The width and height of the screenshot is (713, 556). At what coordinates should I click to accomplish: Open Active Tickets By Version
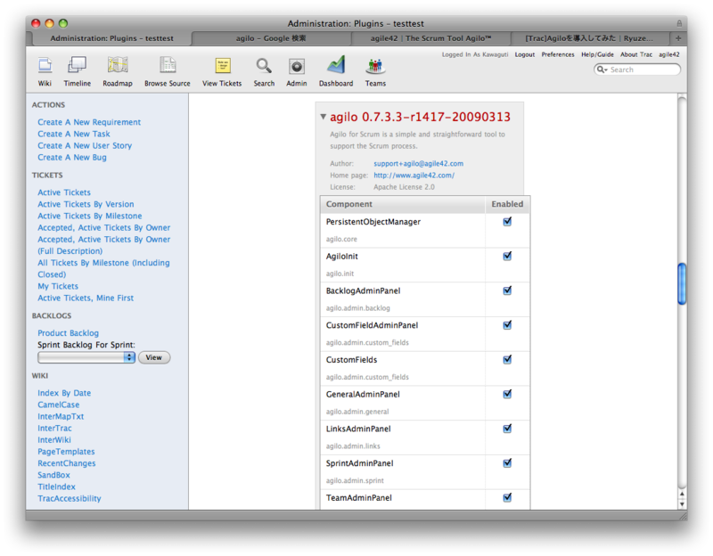[x=86, y=205]
